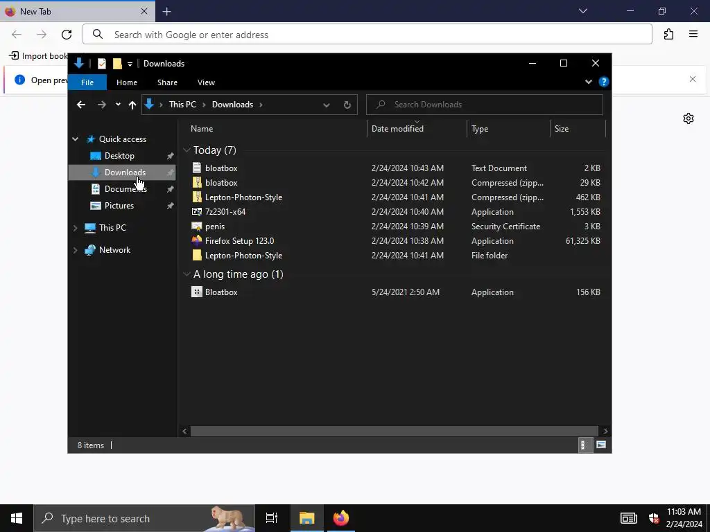Close the New Tab in Firefox
710x532 pixels.
pyautogui.click(x=144, y=11)
